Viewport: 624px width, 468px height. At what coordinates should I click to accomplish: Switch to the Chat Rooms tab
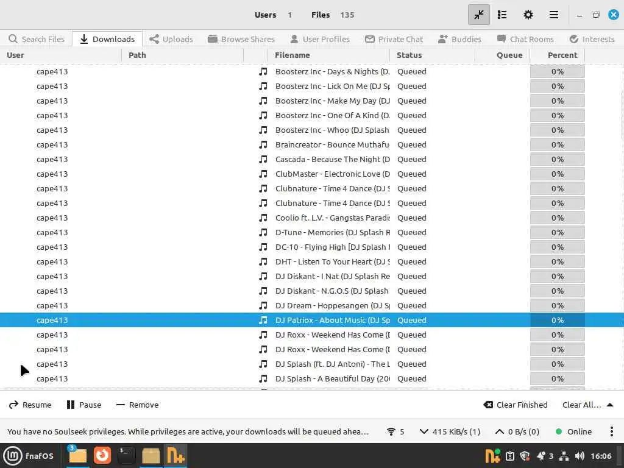coord(525,39)
